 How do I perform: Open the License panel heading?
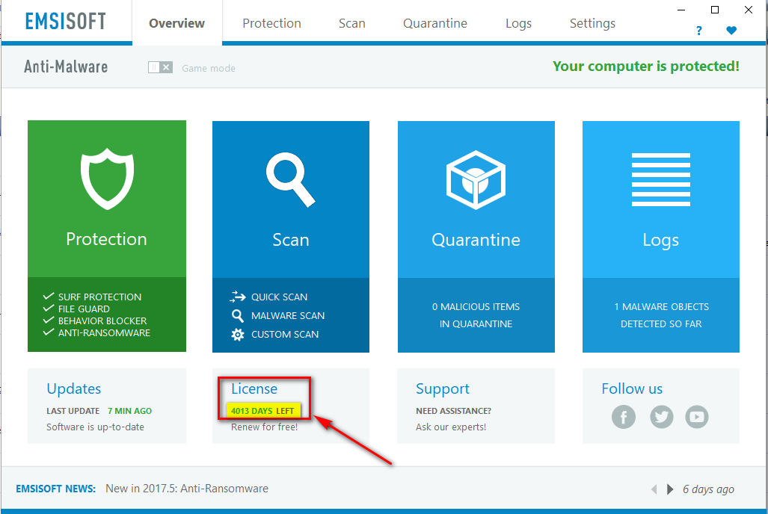[254, 388]
